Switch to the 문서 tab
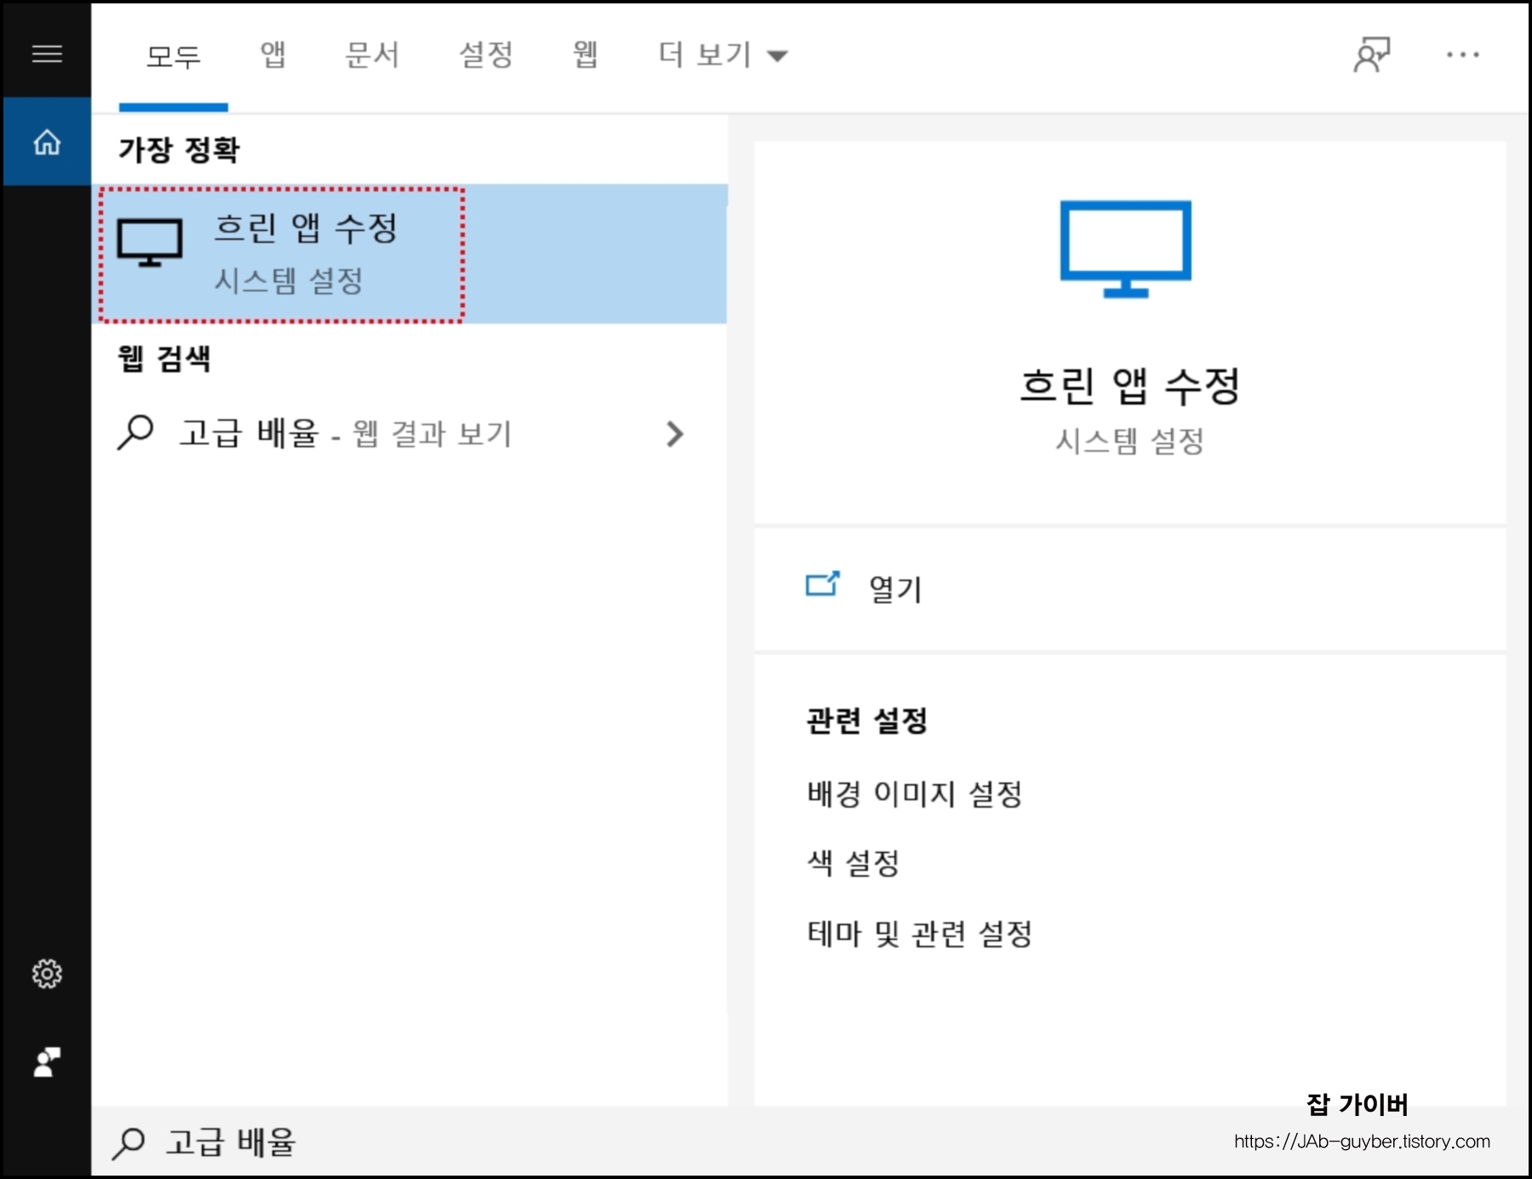The height and width of the screenshot is (1179, 1532). click(x=373, y=54)
